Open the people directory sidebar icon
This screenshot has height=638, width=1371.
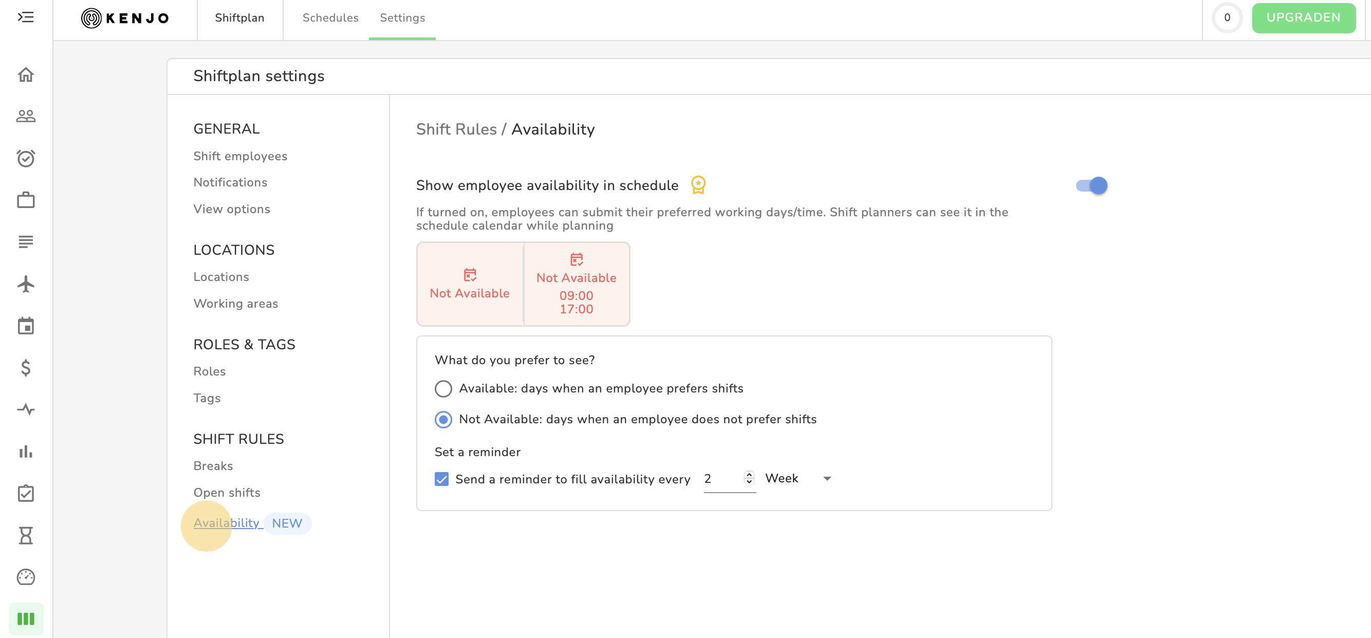[26, 116]
